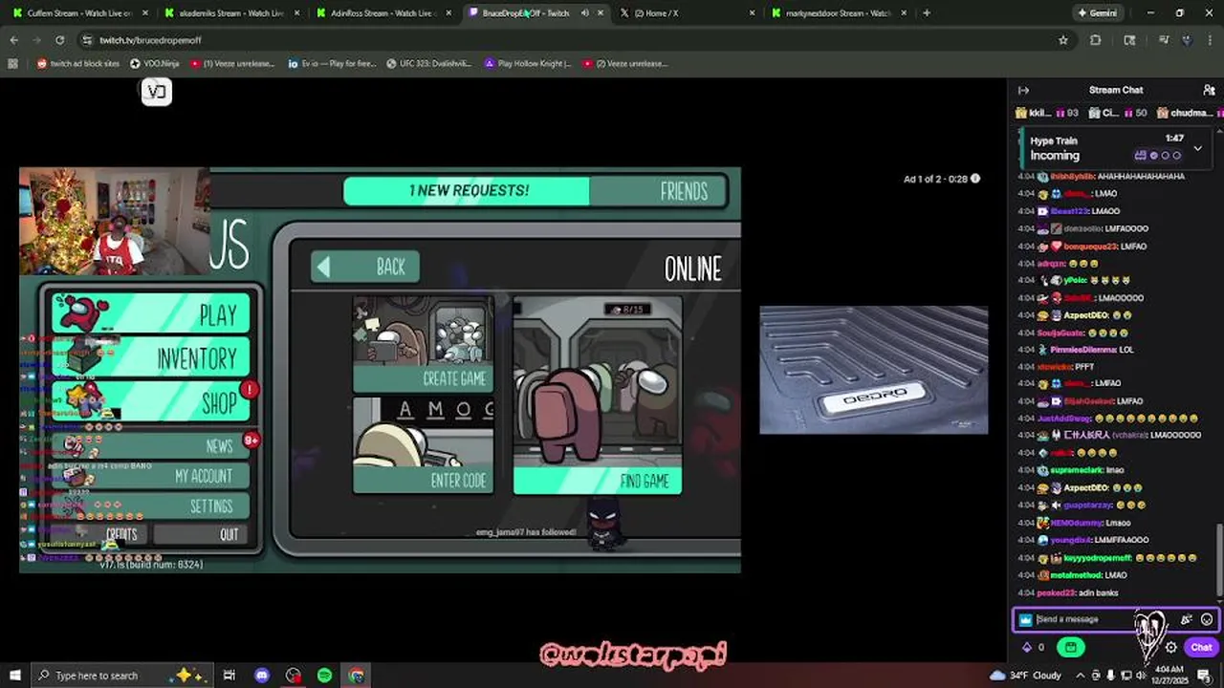Open the green channel points reward button
This screenshot has height=688, width=1224.
[1070, 647]
